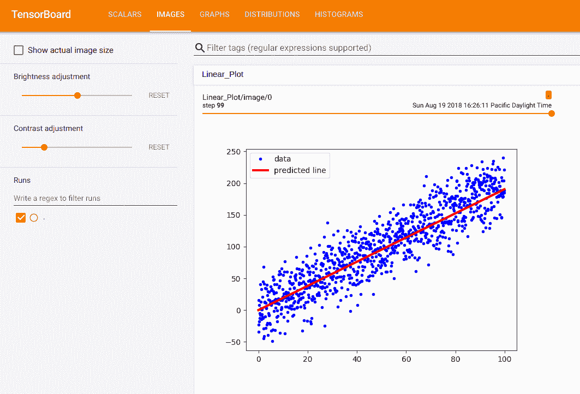The image size is (580, 394).
Task: Select the IMAGES tab
Action: click(170, 14)
